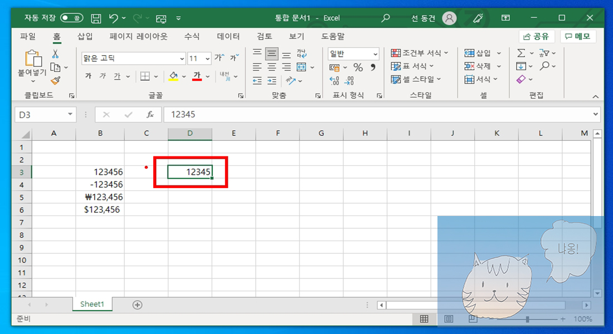Open the 데이터 ribbon tab
613x334 pixels.
(x=228, y=36)
